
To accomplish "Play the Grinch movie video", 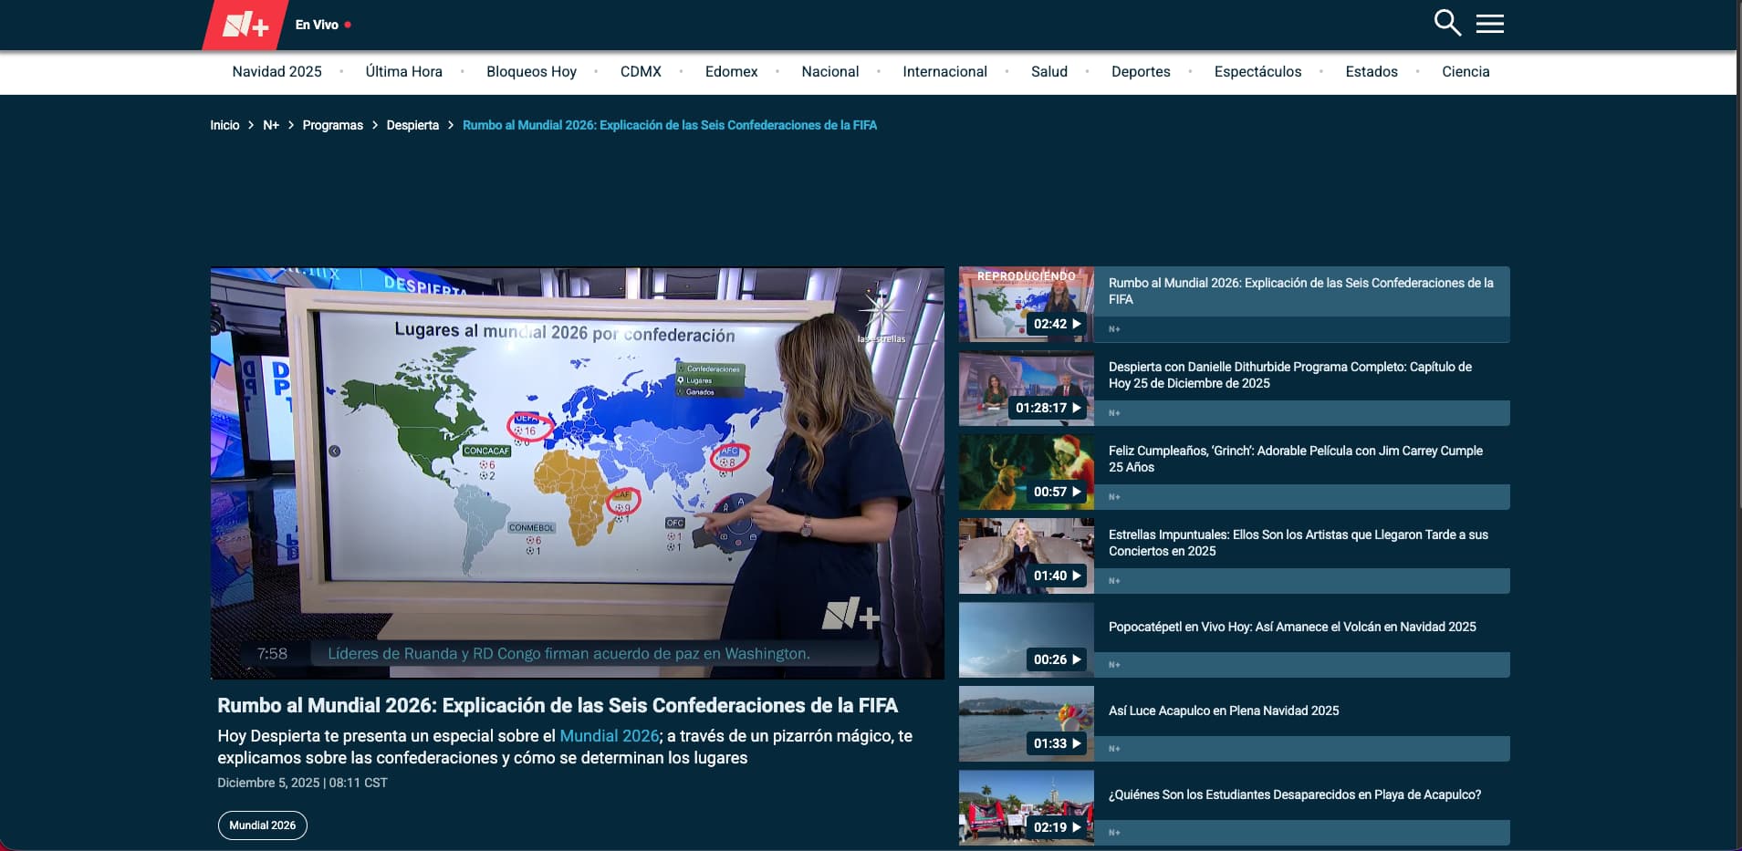I will tap(1026, 472).
